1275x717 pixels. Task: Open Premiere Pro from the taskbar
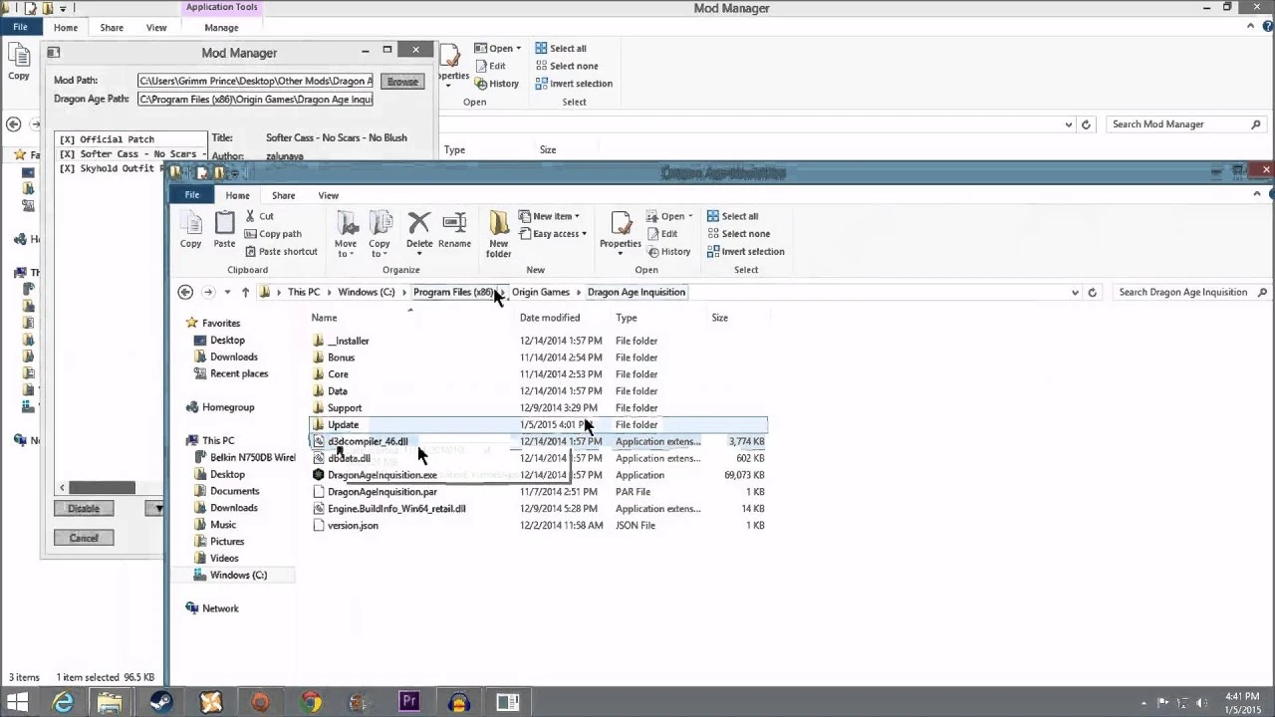click(408, 702)
